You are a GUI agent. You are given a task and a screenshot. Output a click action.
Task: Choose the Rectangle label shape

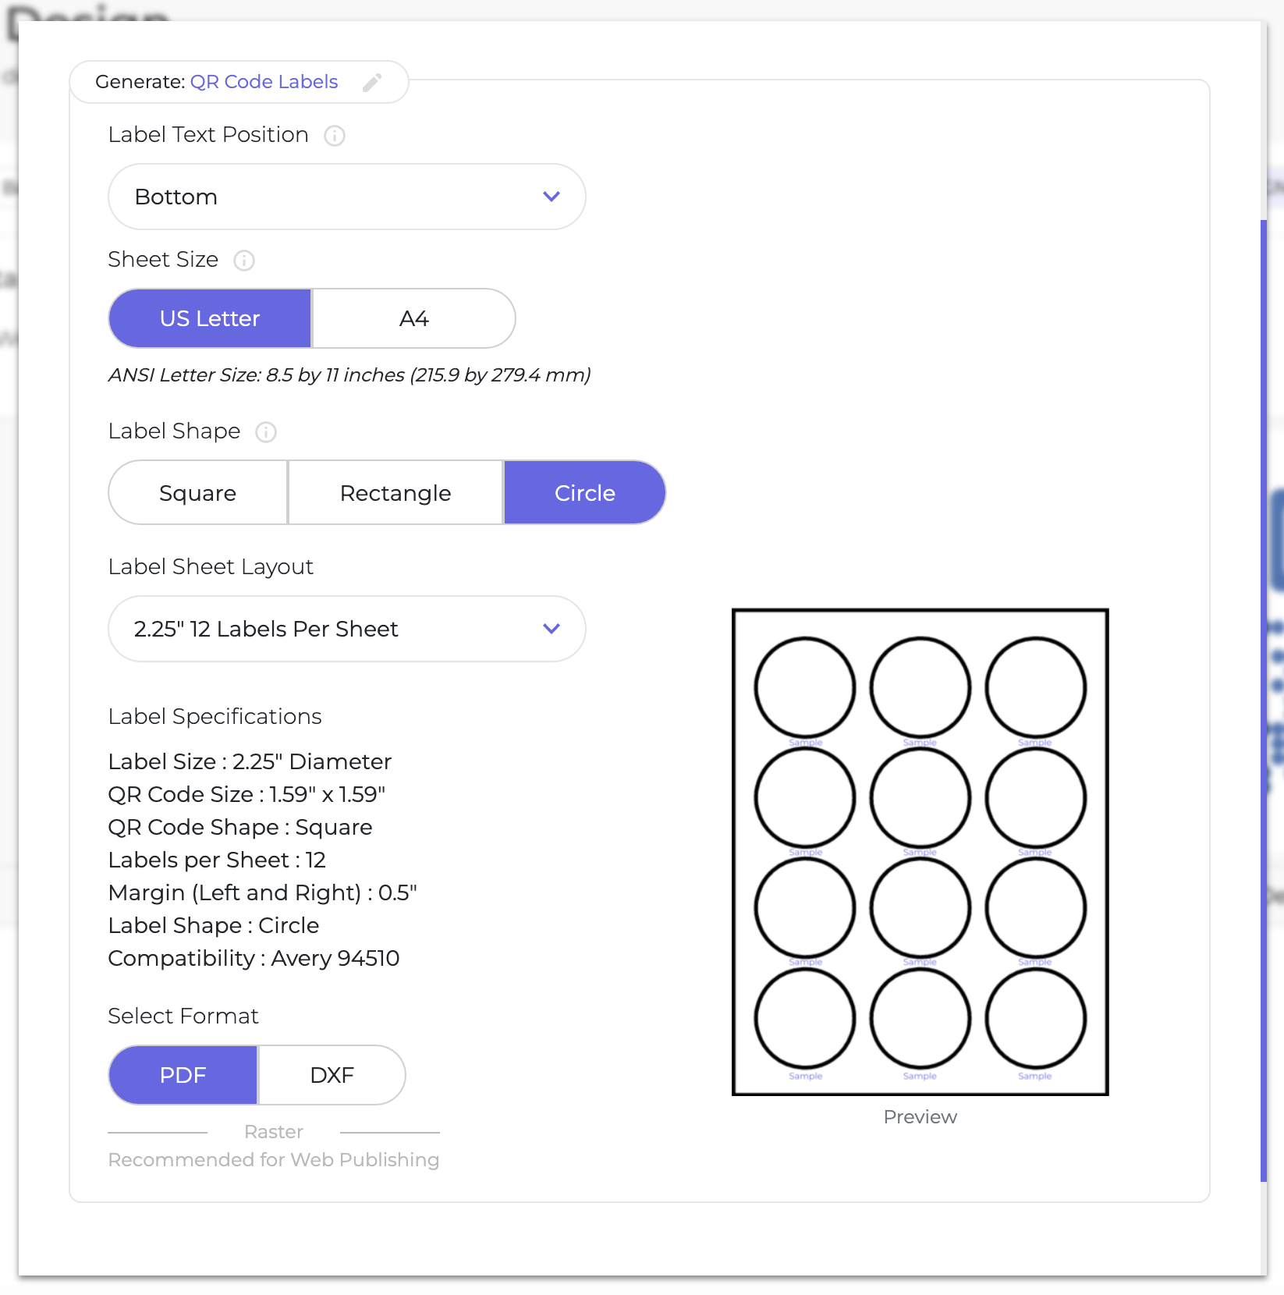(395, 493)
